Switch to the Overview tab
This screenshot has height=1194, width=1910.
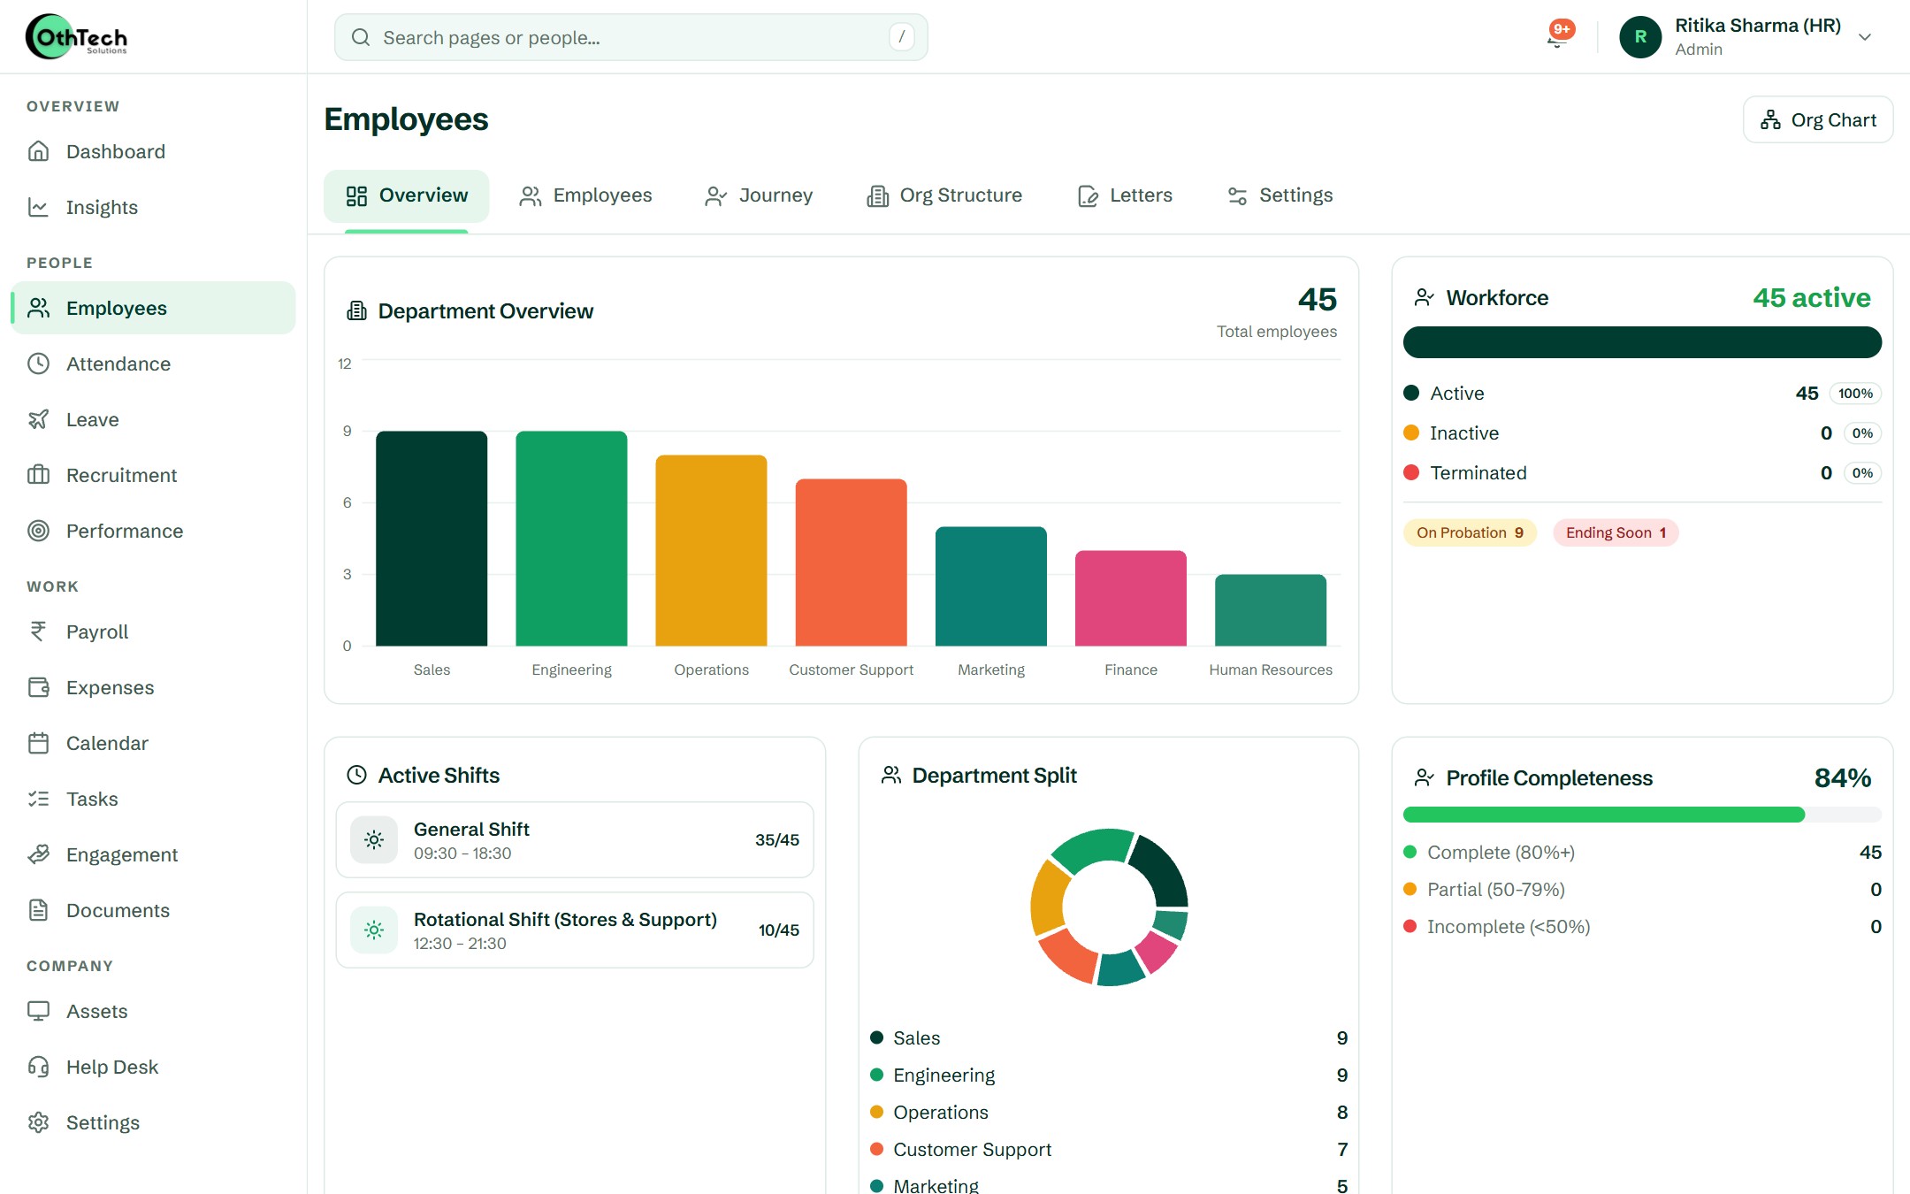tap(407, 195)
